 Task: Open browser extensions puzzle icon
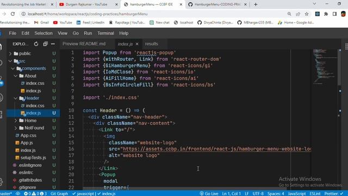pyautogui.click(x=326, y=14)
